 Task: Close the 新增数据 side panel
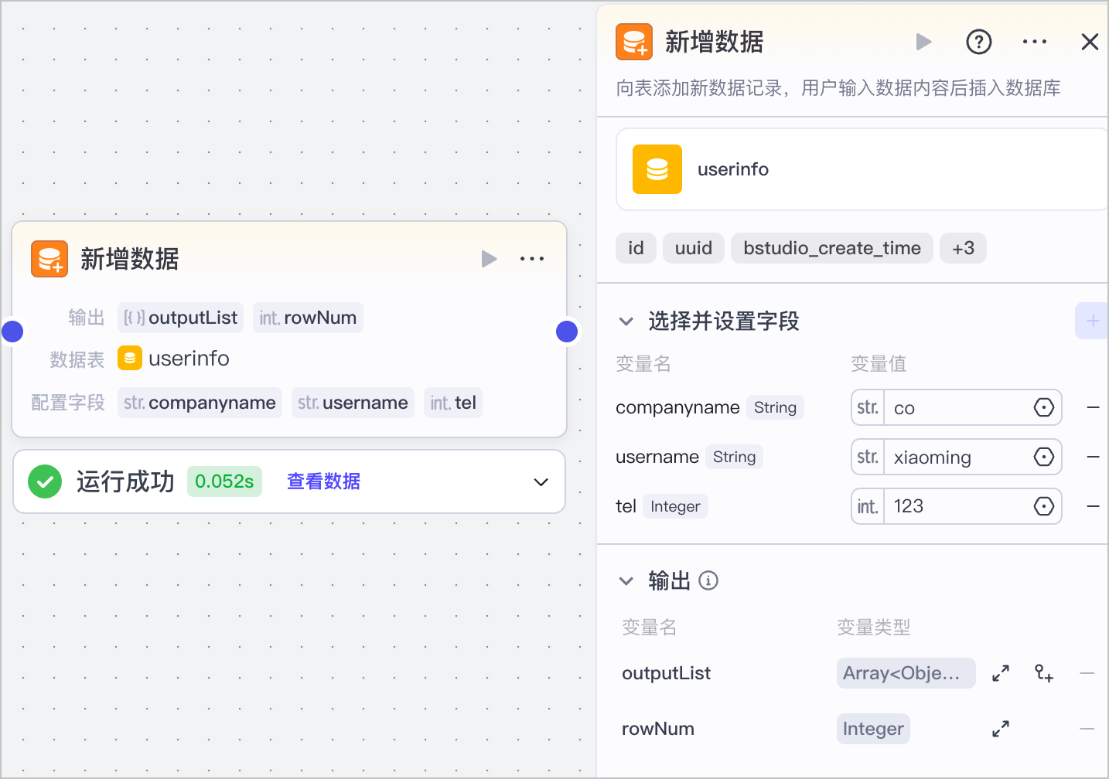(1090, 42)
